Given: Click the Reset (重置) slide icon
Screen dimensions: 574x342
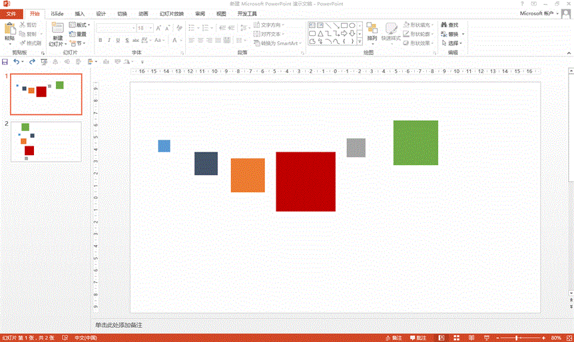Looking at the screenshot, I should coord(77,34).
